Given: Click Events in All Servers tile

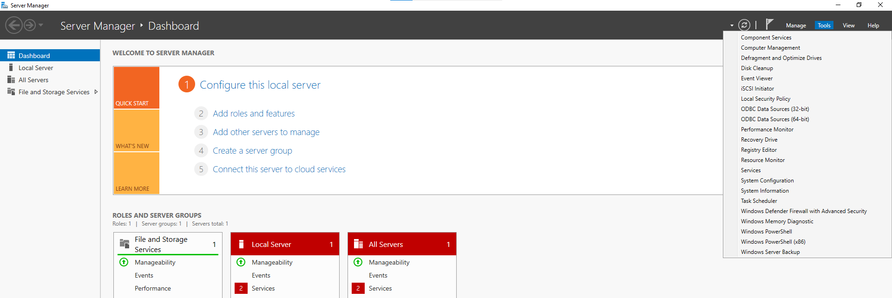Looking at the screenshot, I should (x=378, y=275).
